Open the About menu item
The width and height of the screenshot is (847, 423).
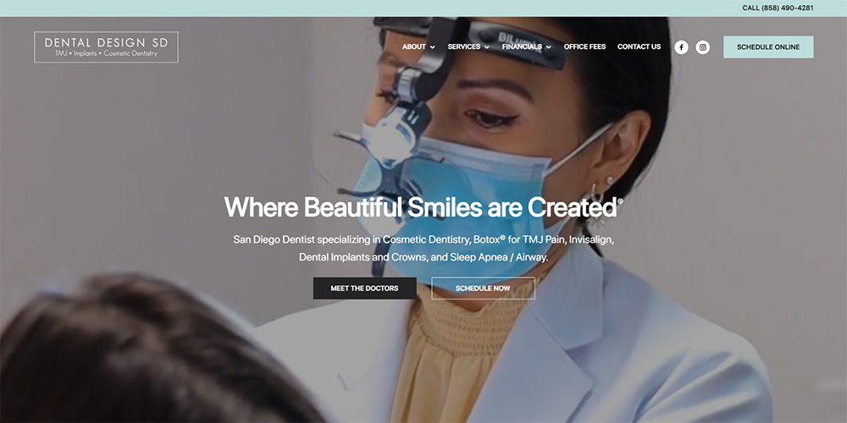coord(414,47)
